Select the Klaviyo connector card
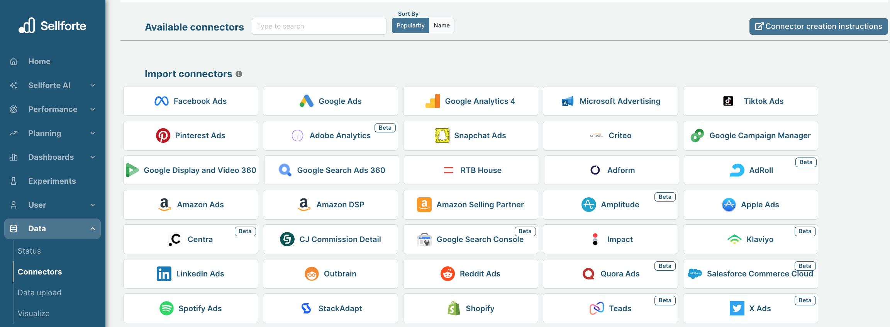Screen dimensions: 890x327 click(x=751, y=239)
